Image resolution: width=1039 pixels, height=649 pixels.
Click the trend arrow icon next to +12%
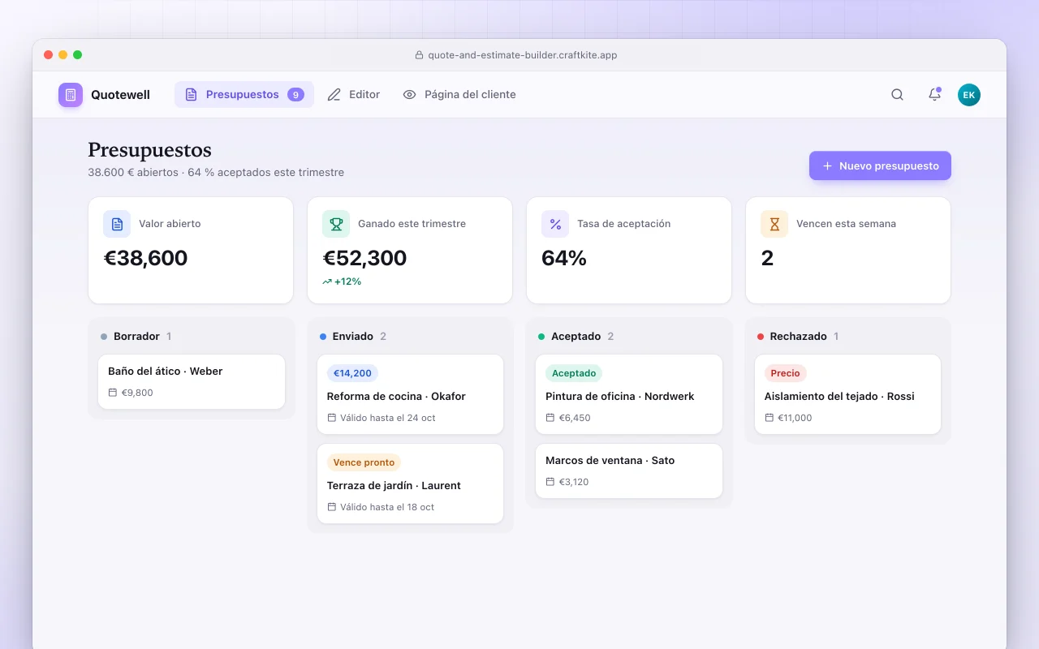pos(327,282)
